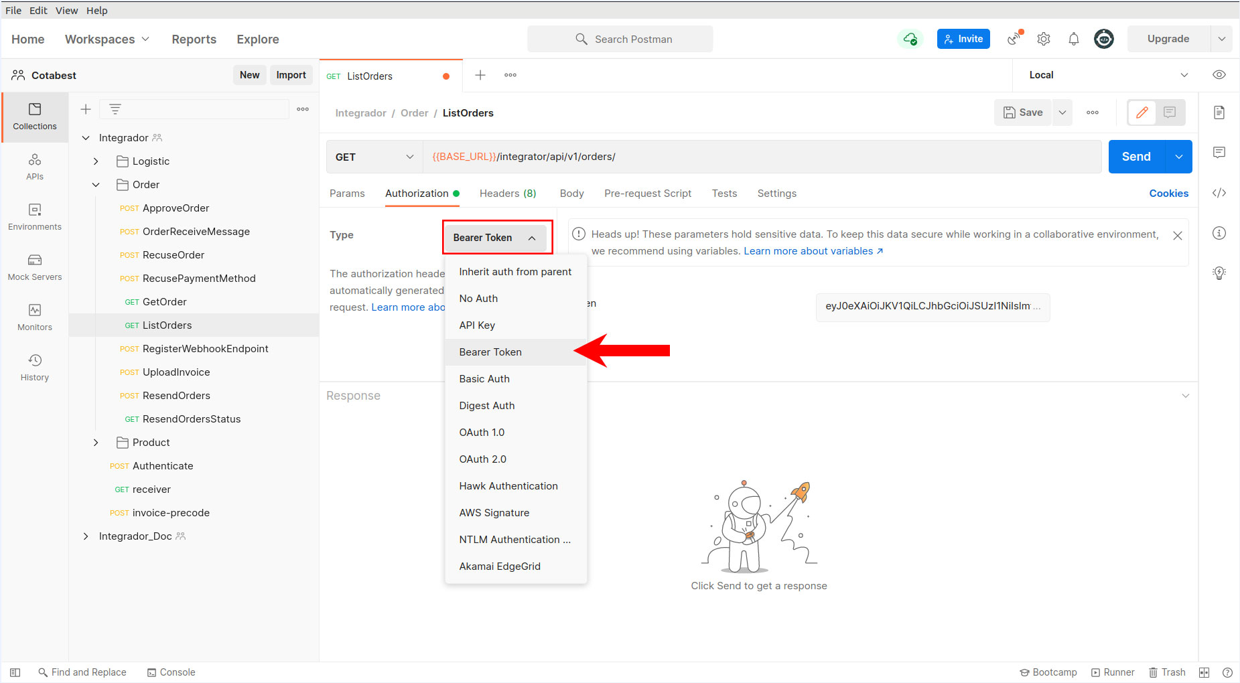This screenshot has height=683, width=1240.
Task: Choose API Key auth type
Action: 516,325
